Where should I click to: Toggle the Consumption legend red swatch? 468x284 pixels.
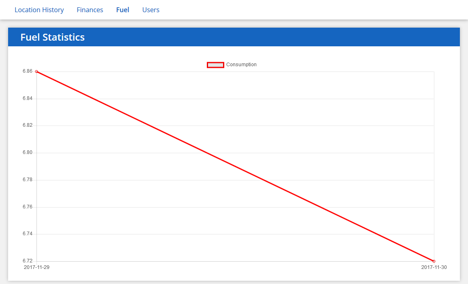tap(215, 65)
